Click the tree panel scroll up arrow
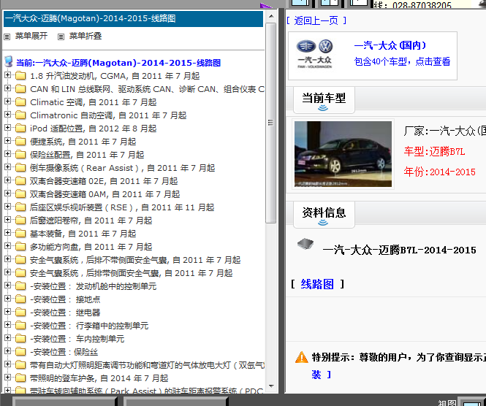This screenshot has width=486, height=406. click(x=271, y=16)
